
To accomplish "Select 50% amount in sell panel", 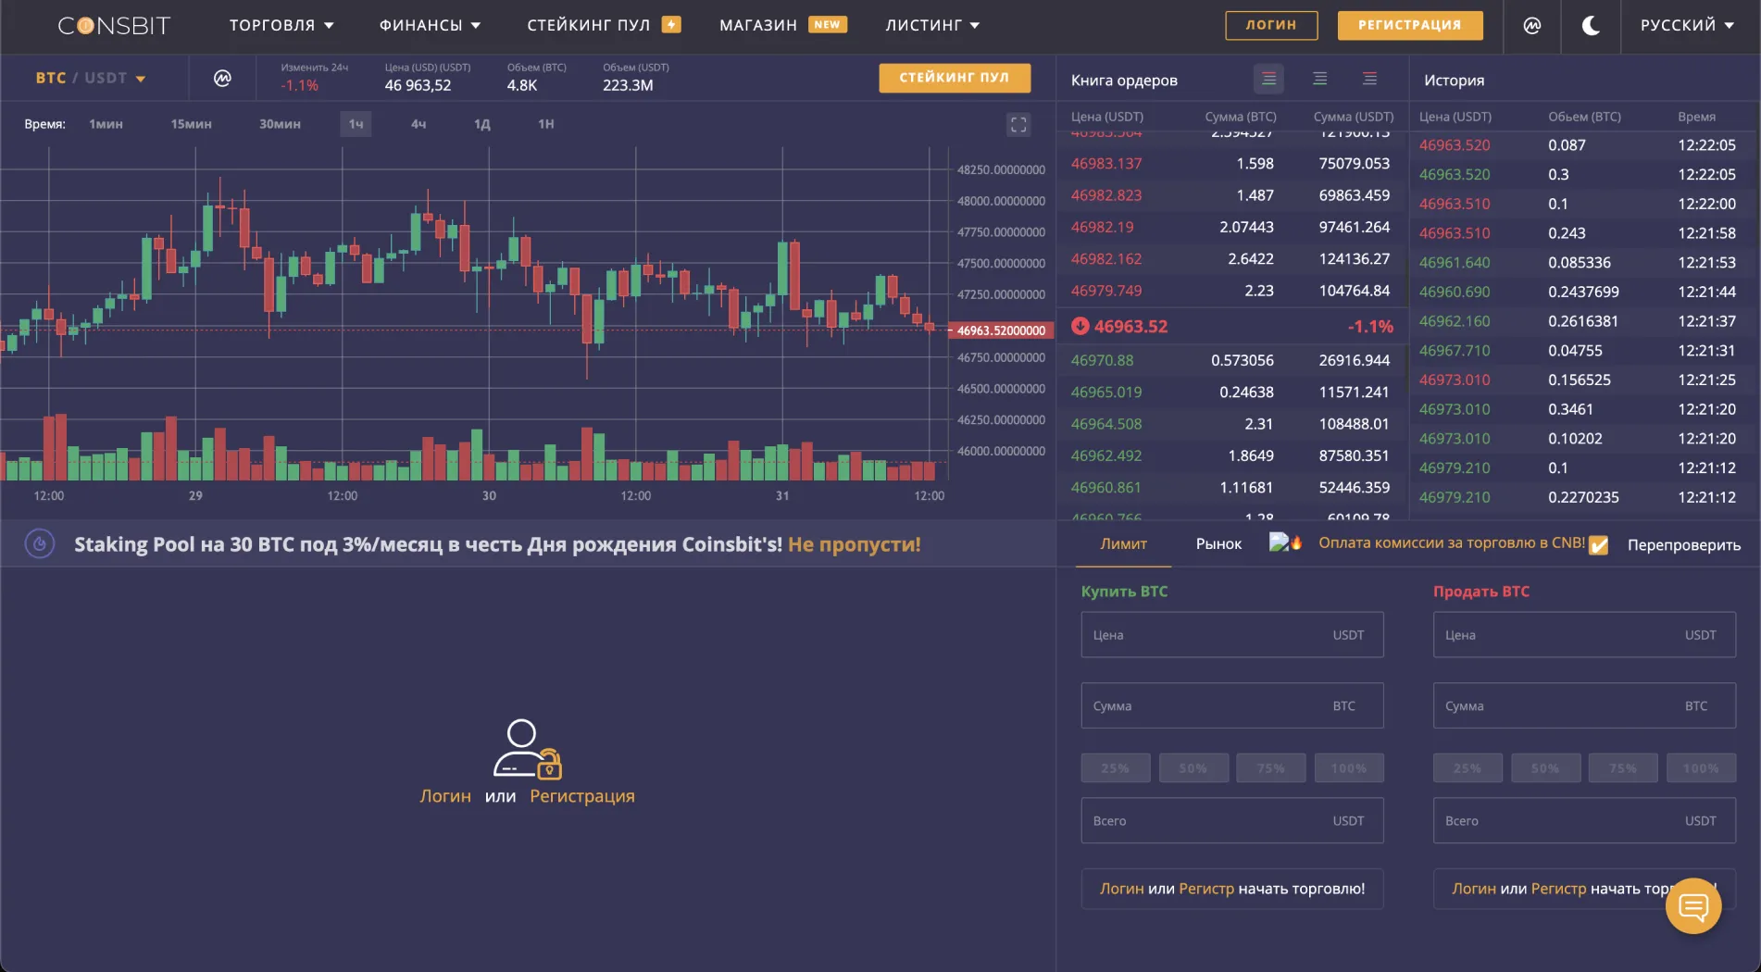I will (x=1545, y=768).
